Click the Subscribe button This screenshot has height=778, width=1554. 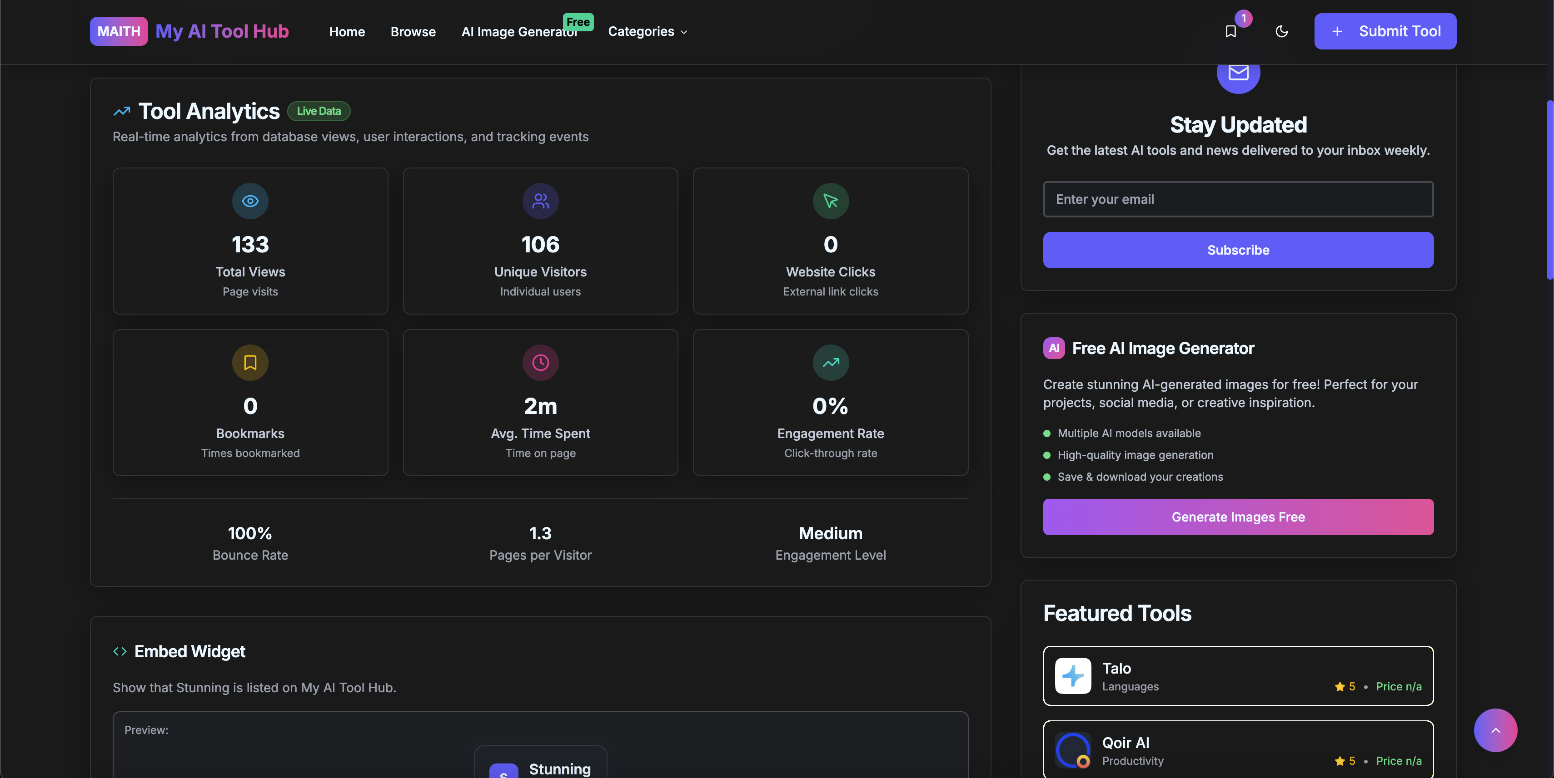(1238, 250)
